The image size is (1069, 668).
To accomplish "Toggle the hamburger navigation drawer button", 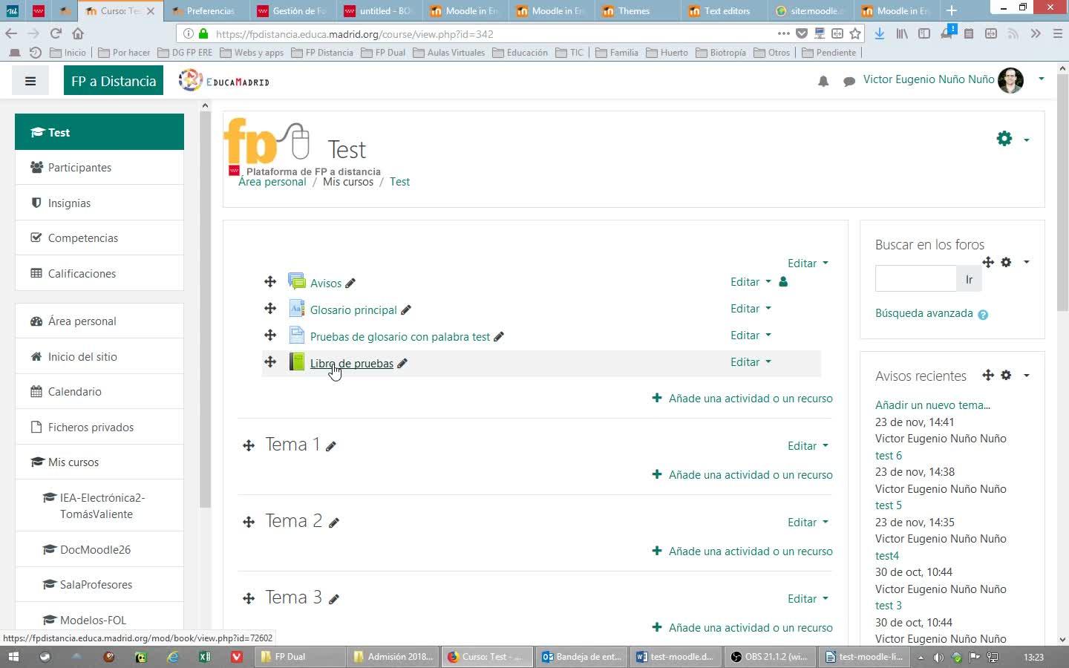I will (30, 81).
